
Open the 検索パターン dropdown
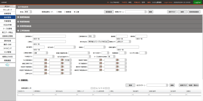click(136, 12)
